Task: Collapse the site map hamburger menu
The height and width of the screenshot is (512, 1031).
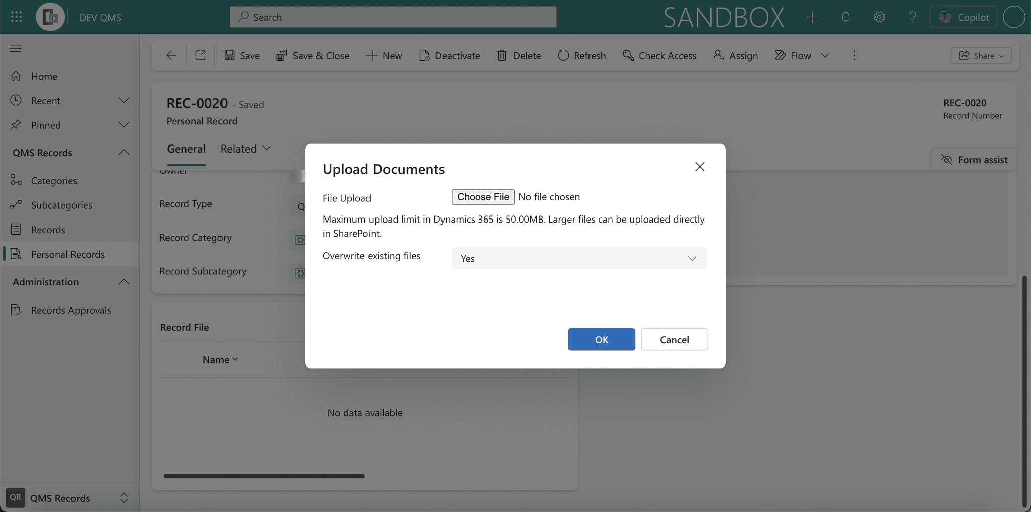Action: coord(16,48)
